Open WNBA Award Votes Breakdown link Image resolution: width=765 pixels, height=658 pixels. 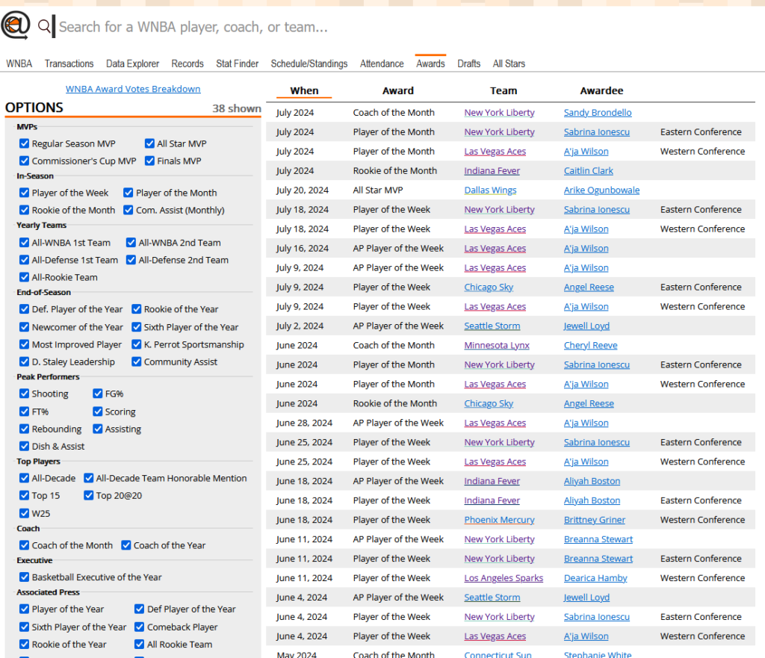(133, 89)
